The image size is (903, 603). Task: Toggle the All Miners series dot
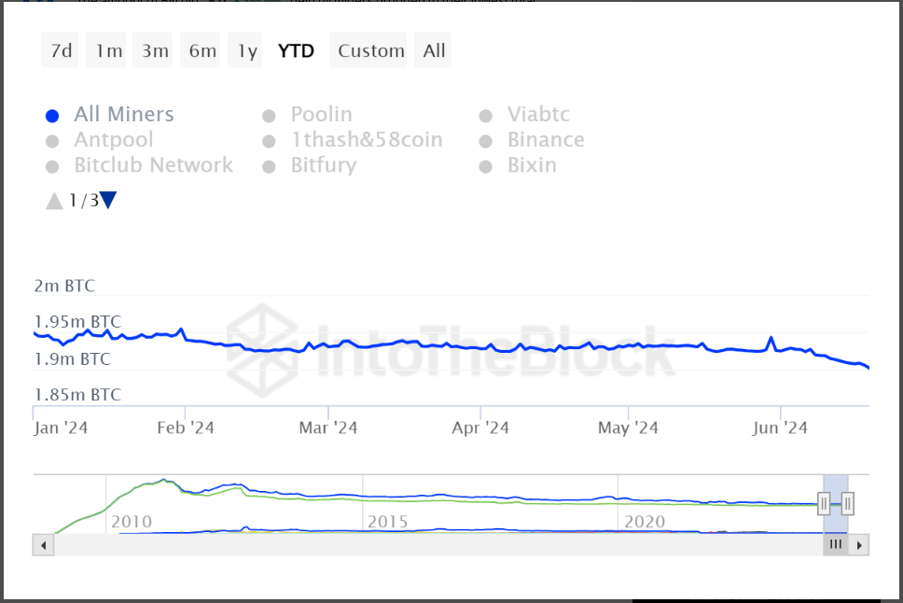53,116
